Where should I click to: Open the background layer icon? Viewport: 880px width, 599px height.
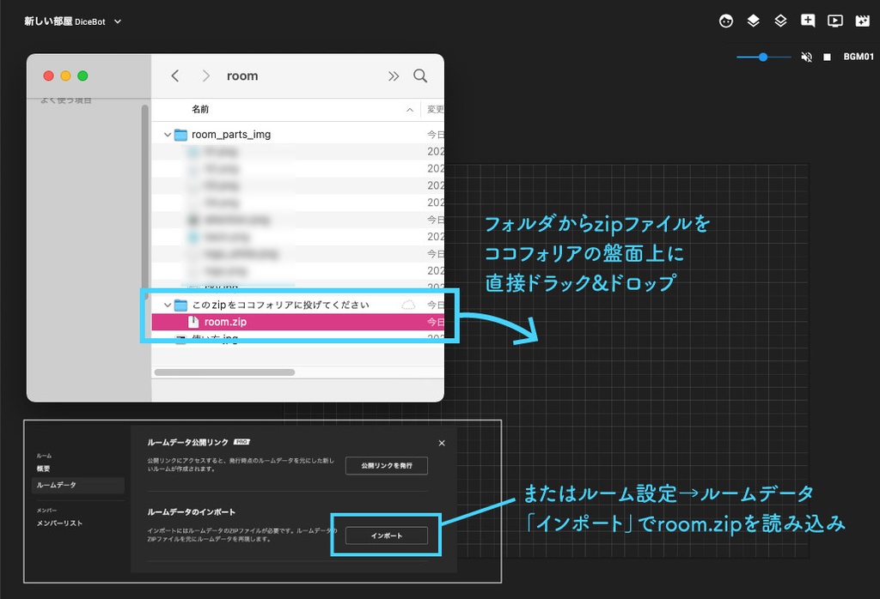tap(780, 21)
